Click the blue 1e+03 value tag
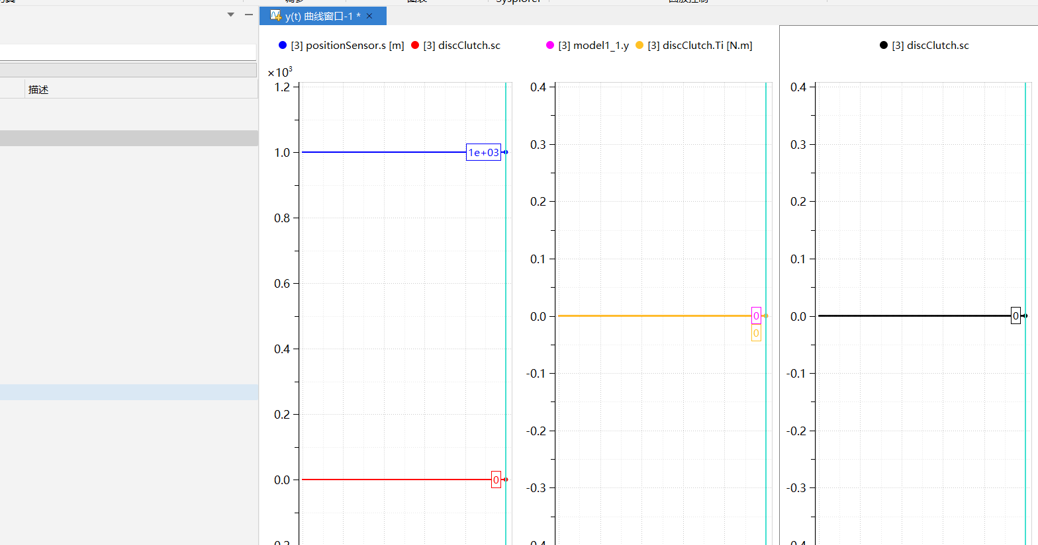 (x=483, y=152)
